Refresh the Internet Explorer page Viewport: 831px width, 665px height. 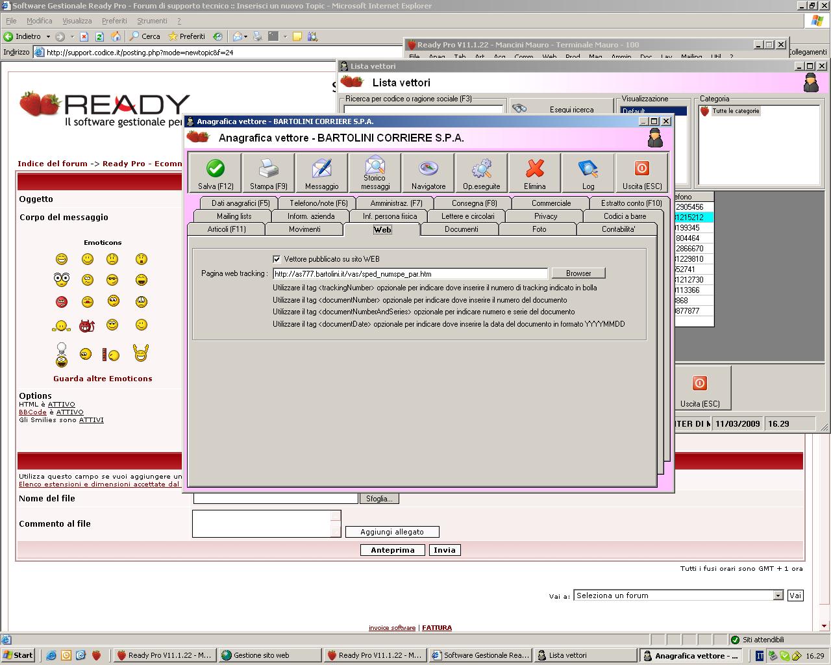pyautogui.click(x=99, y=36)
